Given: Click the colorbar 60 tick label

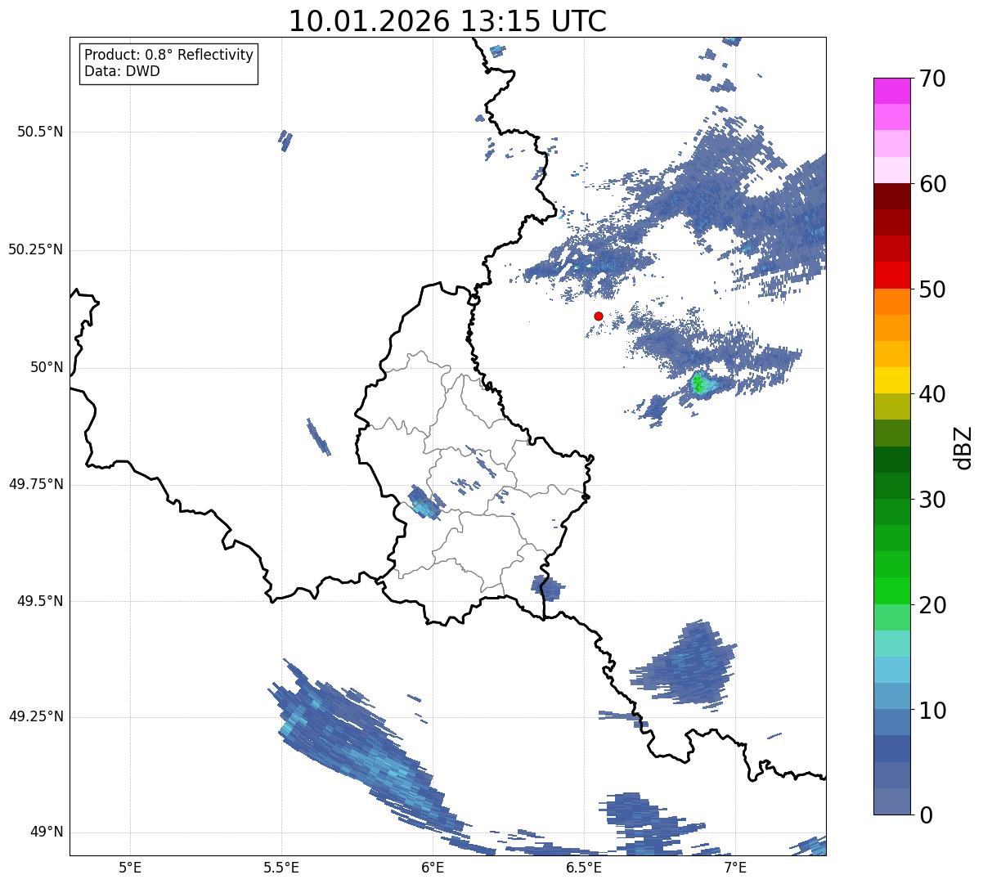Looking at the screenshot, I should tap(932, 184).
